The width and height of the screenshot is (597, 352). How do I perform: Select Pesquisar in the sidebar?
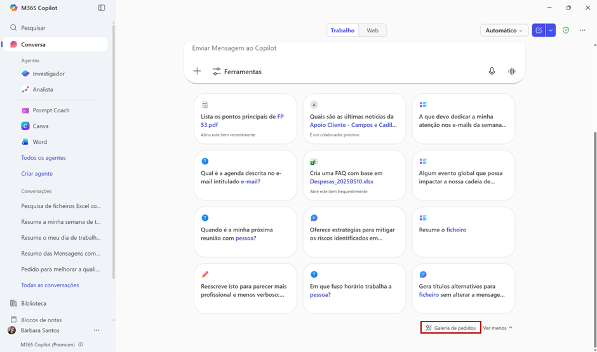(x=33, y=28)
